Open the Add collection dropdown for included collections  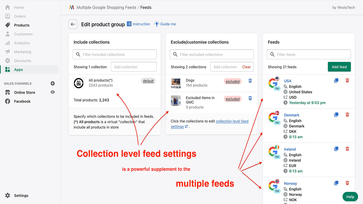click(x=134, y=67)
